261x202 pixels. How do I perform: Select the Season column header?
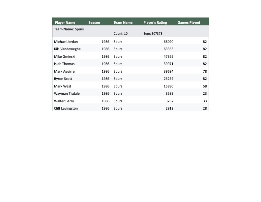(x=94, y=22)
